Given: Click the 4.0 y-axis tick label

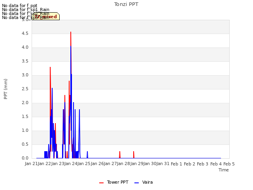Looking at the screenshot, I should tap(25, 47).
